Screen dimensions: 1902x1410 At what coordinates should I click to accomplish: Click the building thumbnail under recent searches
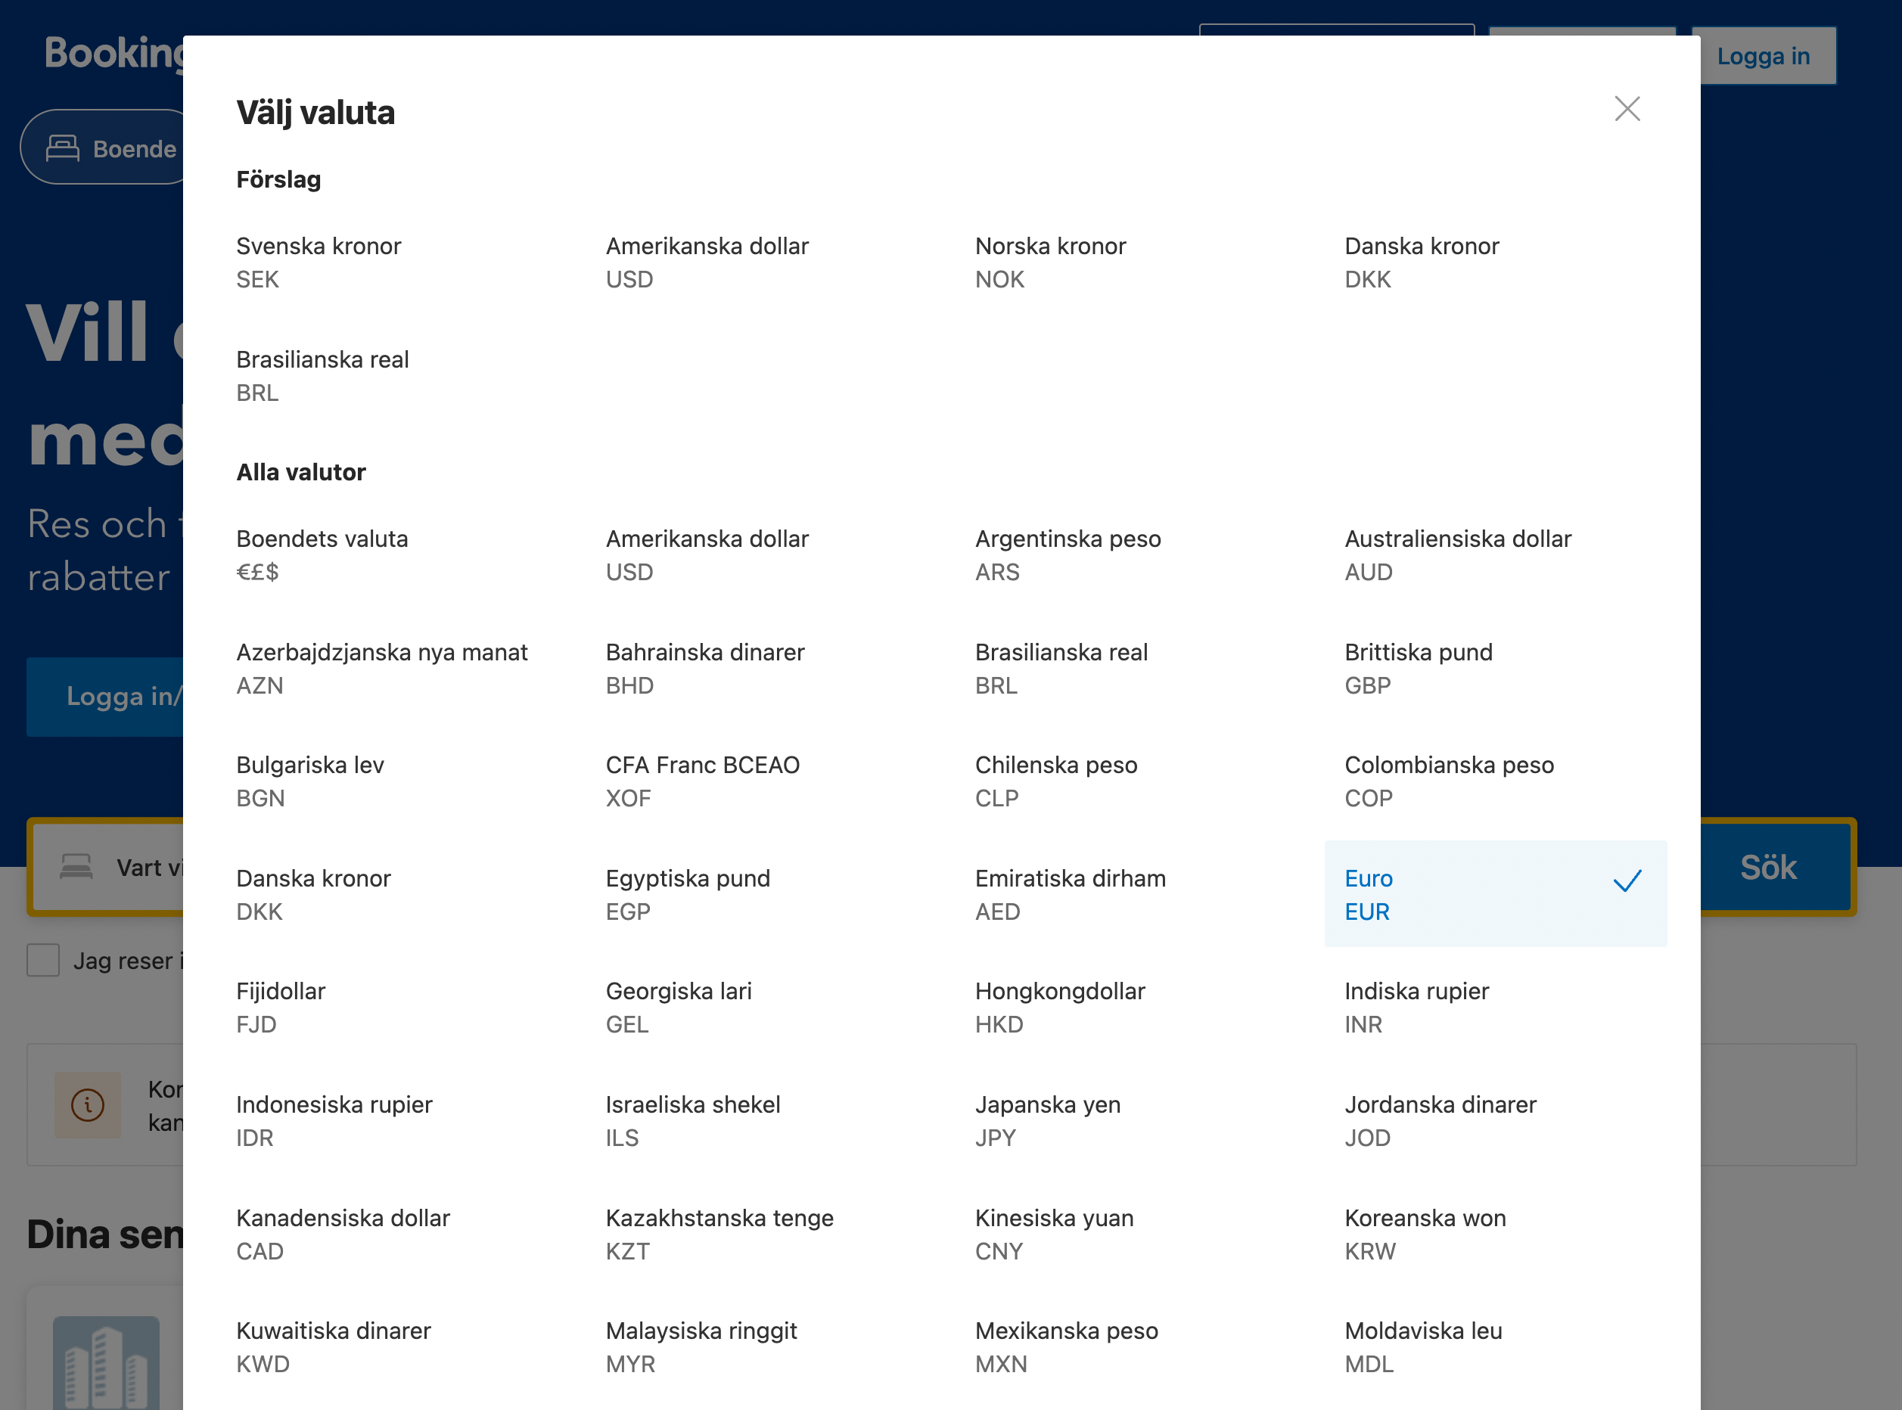[x=106, y=1362]
